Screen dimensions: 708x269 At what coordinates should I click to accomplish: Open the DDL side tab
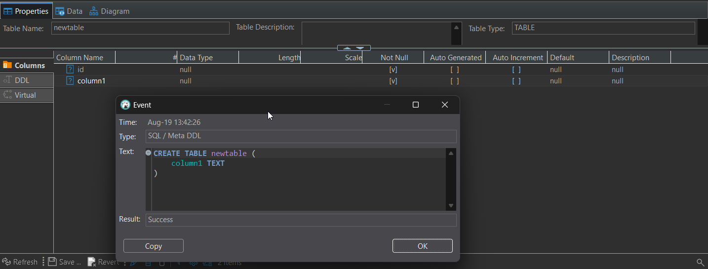coord(27,80)
